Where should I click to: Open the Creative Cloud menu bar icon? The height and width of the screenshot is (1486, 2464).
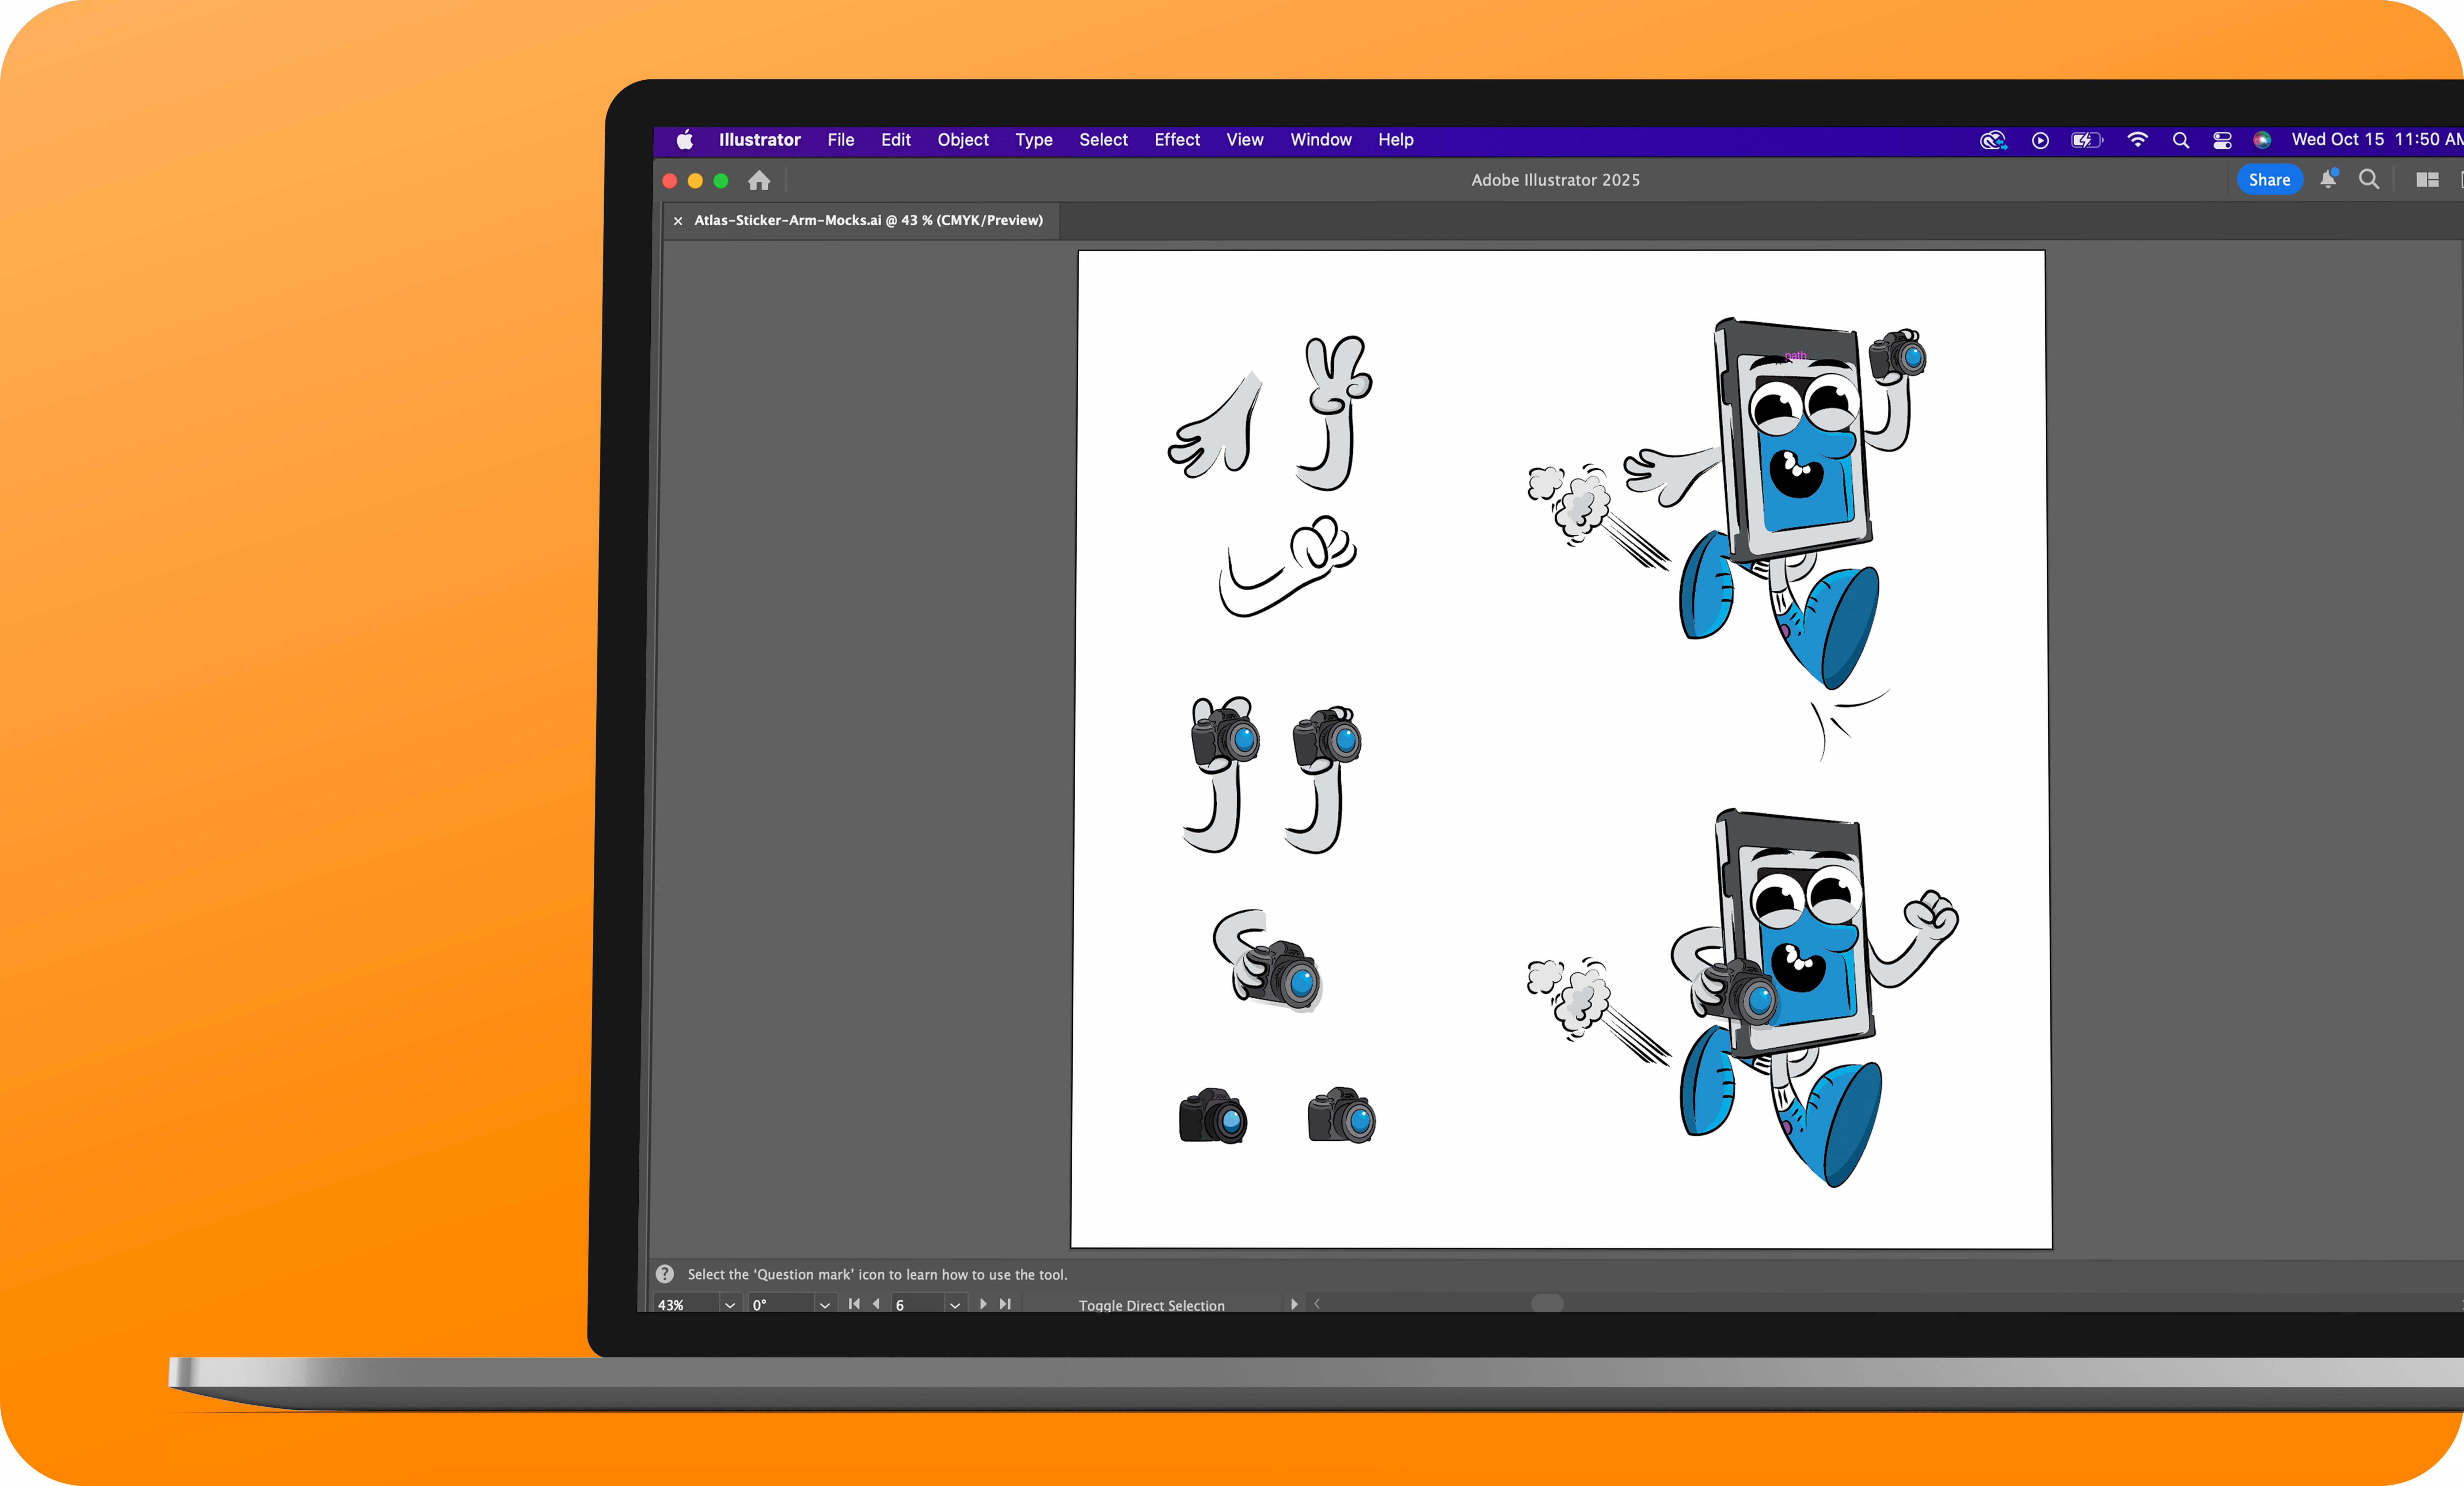pyautogui.click(x=1993, y=140)
